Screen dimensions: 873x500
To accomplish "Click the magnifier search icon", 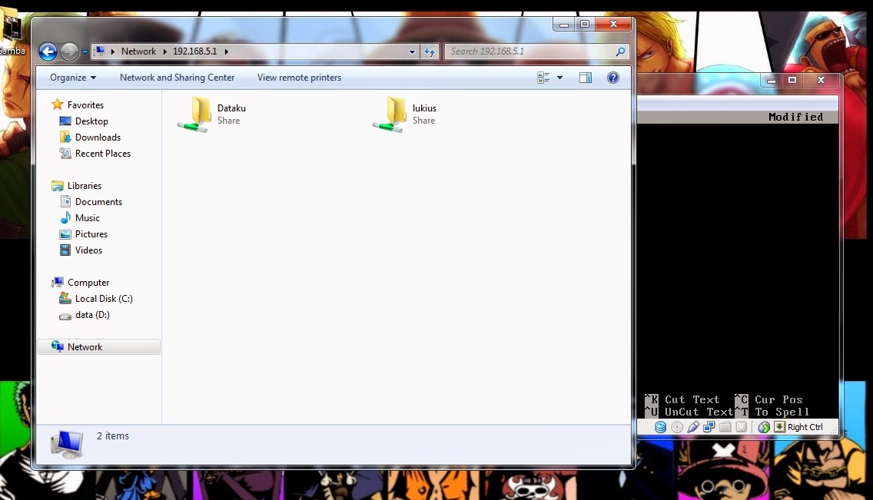I will coord(620,51).
